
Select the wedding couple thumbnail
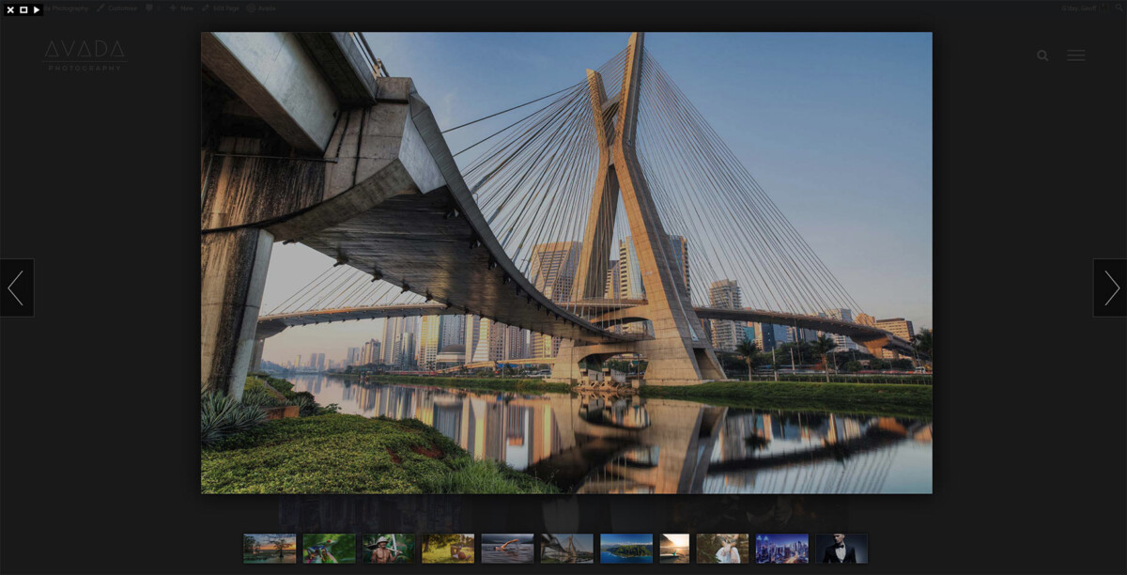(x=722, y=549)
